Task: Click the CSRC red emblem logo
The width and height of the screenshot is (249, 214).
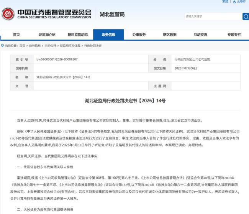Action: point(8,14)
